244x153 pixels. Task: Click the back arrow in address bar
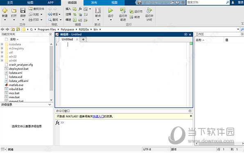2,29
